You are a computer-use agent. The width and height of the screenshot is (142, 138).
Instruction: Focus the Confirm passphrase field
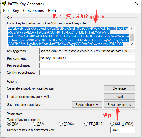[x=87, y=73]
